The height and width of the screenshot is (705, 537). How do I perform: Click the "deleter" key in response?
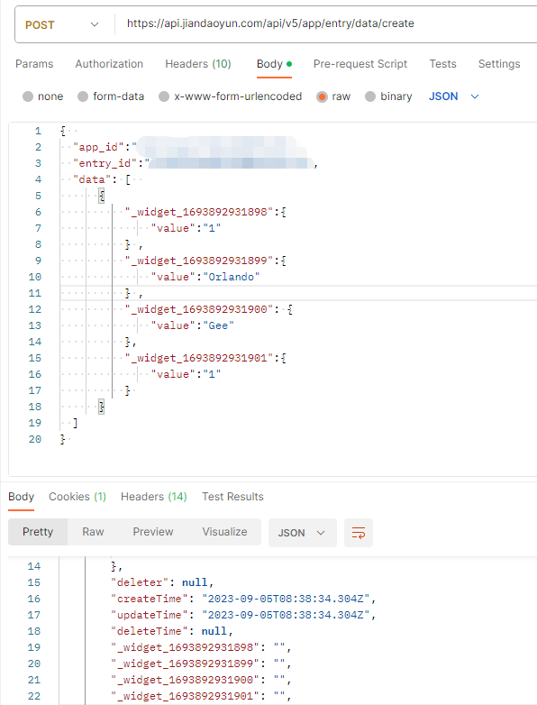(140, 582)
